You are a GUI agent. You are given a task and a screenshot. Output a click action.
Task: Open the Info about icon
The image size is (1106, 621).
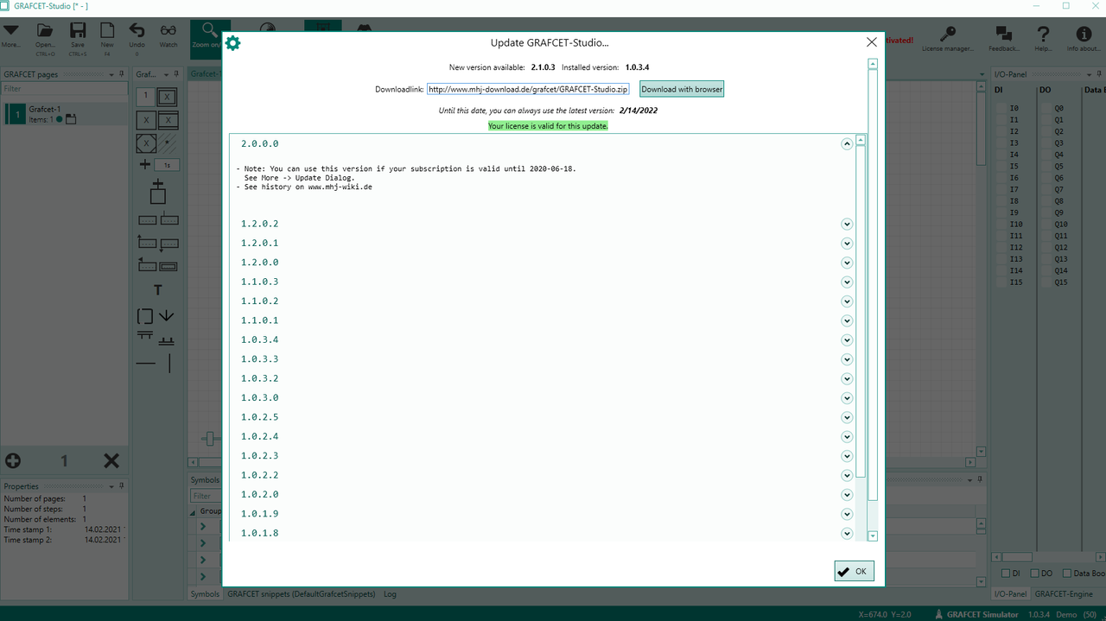(x=1084, y=35)
